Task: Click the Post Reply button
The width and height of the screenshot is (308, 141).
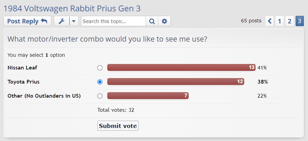Action: pyautogui.click(x=27, y=21)
